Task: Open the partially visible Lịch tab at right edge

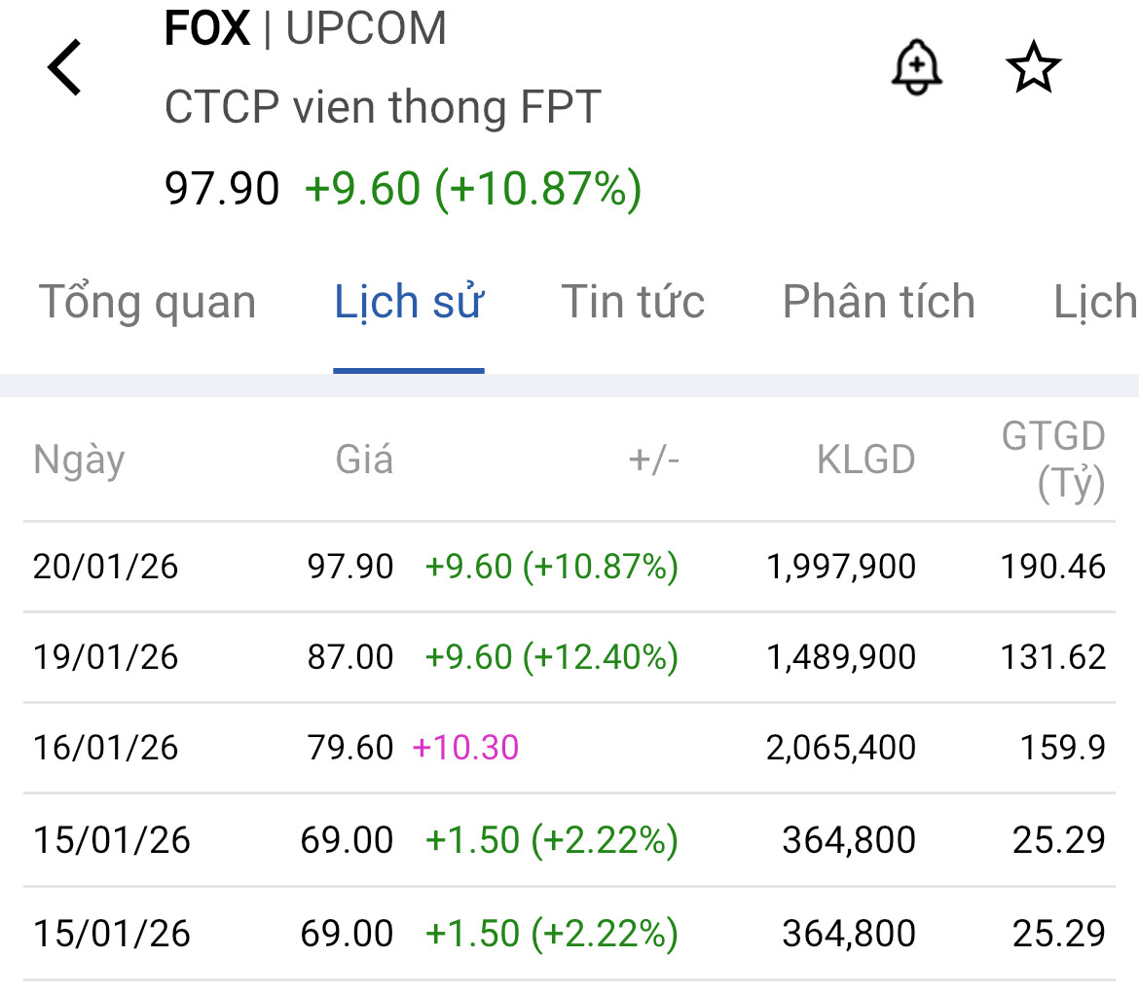Action: (1095, 302)
